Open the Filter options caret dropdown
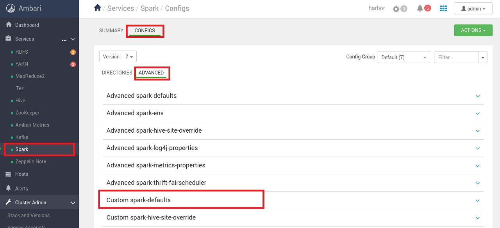Image resolution: width=500 pixels, height=228 pixels. click(x=483, y=57)
